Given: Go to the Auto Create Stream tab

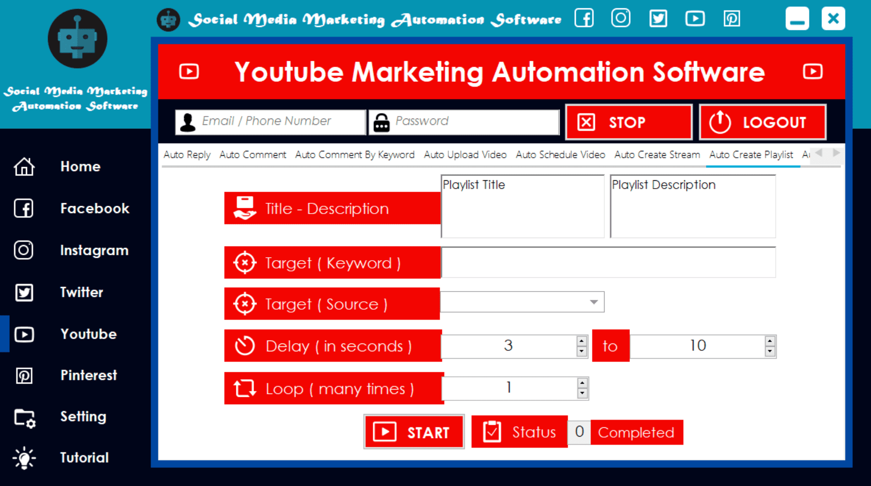Looking at the screenshot, I should 657,155.
